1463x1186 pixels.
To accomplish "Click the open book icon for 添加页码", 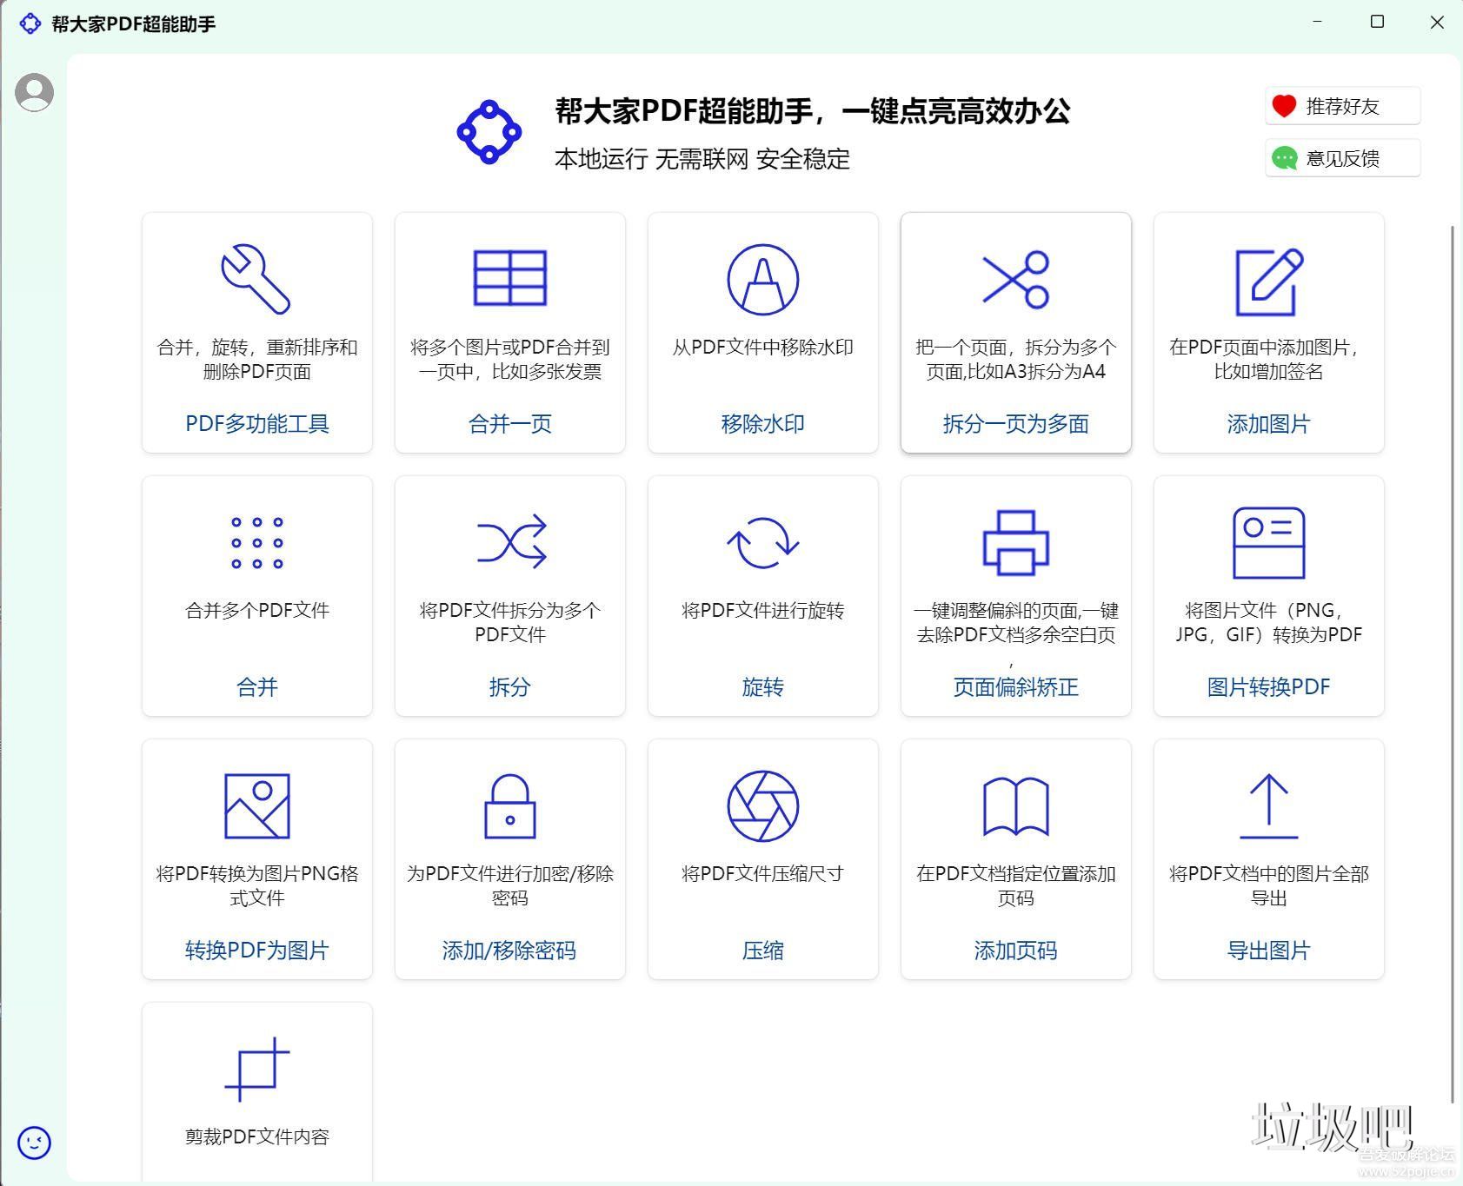I will (x=1015, y=805).
